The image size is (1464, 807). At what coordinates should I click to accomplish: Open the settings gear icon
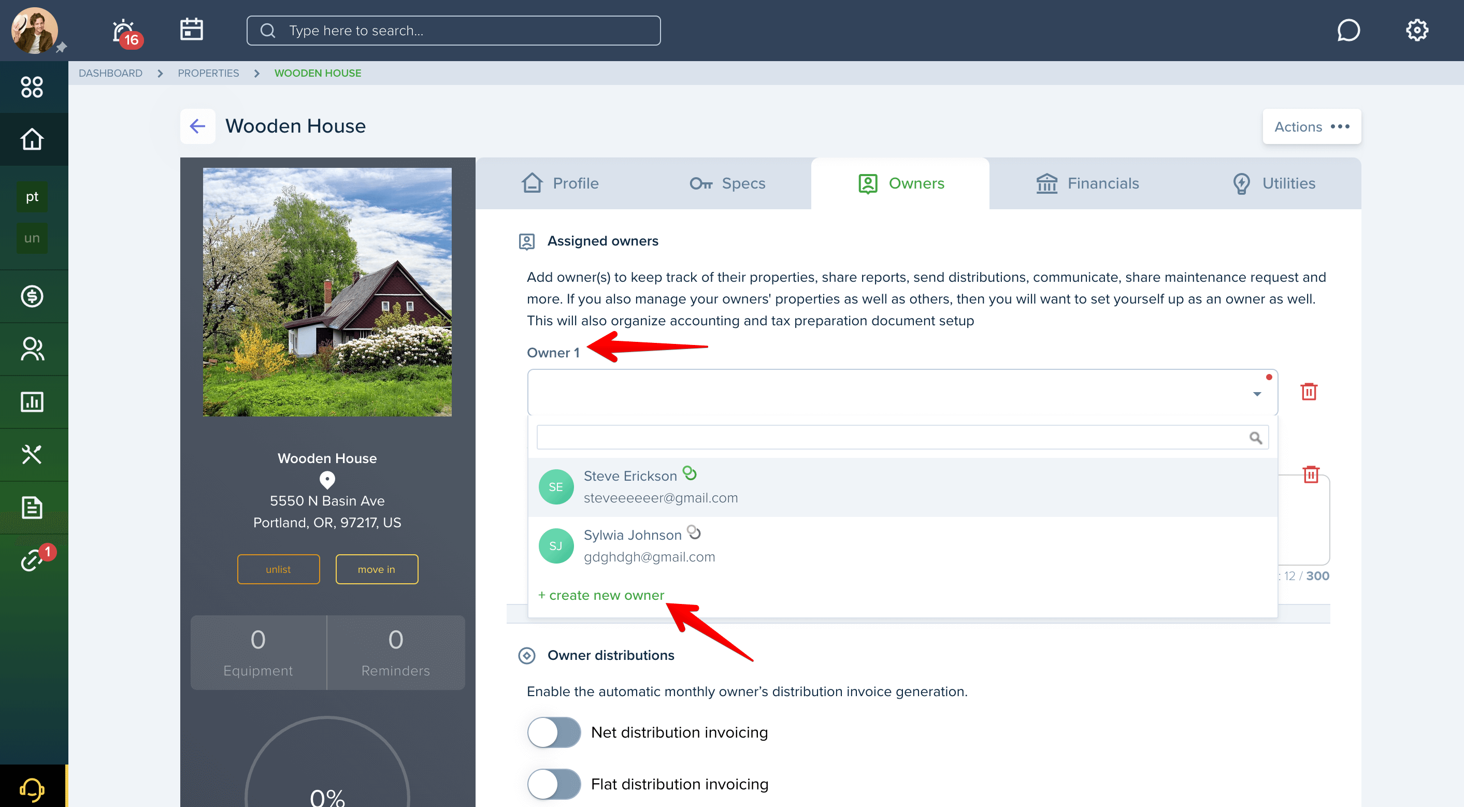tap(1417, 30)
